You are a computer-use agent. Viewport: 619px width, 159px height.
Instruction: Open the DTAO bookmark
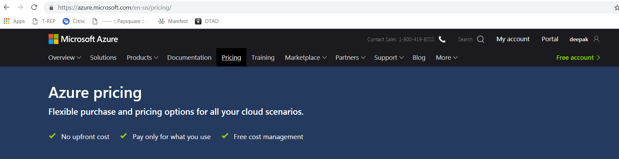click(207, 21)
